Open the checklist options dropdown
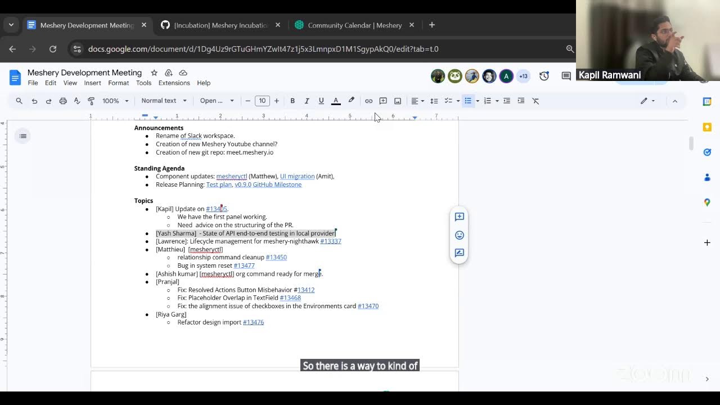Viewport: 720px width, 405px height. point(458,101)
